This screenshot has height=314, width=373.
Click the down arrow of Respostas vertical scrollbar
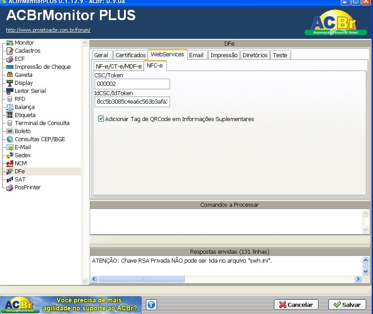pyautogui.click(x=365, y=271)
